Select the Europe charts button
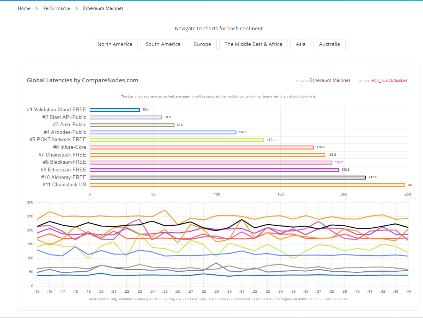This screenshot has height=318, width=423. tap(203, 44)
